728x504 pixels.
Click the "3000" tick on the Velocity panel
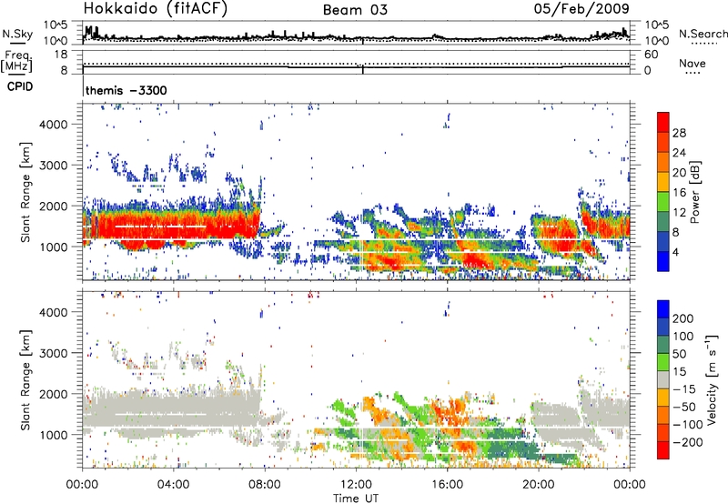[53, 353]
